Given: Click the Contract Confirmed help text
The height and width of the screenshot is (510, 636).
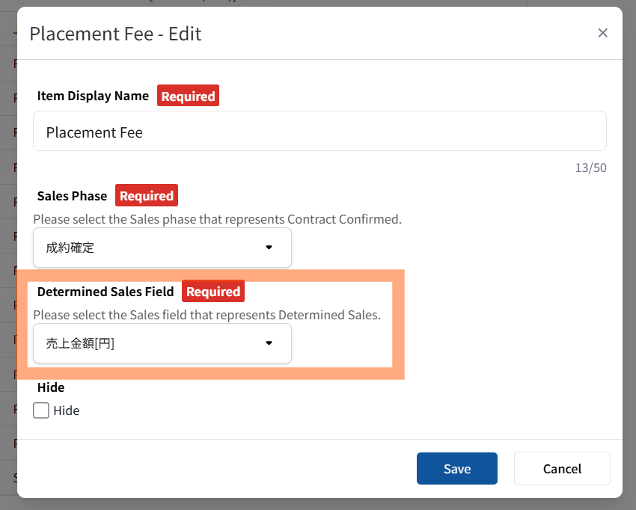Looking at the screenshot, I should pyautogui.click(x=217, y=220).
